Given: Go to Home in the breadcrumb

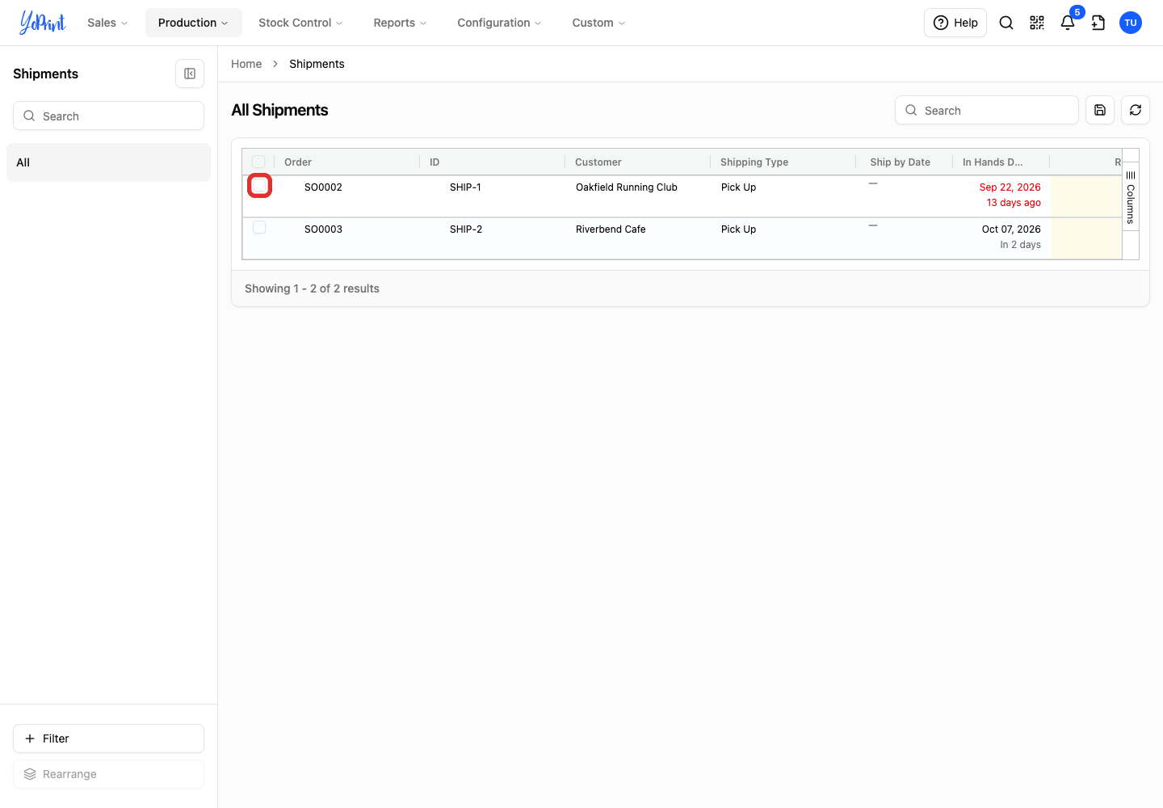Looking at the screenshot, I should point(246,64).
